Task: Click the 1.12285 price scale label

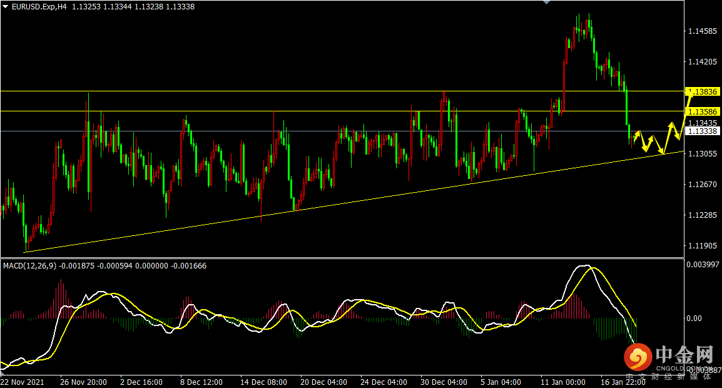Action: [703, 215]
